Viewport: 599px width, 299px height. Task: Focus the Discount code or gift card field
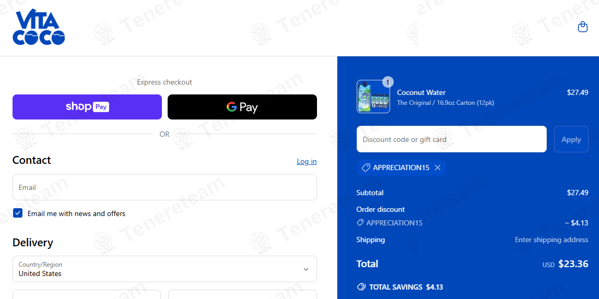pyautogui.click(x=452, y=139)
